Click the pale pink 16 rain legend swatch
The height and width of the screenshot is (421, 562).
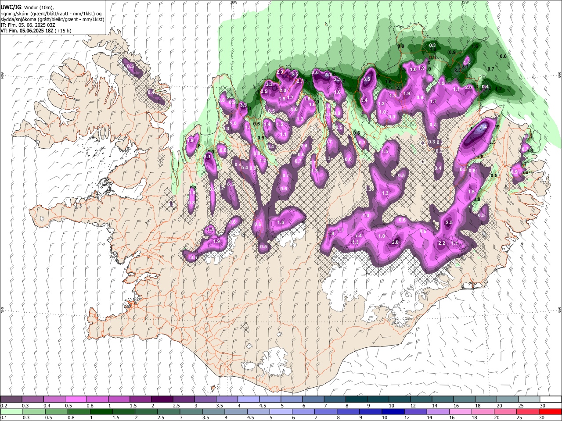pos(460,412)
